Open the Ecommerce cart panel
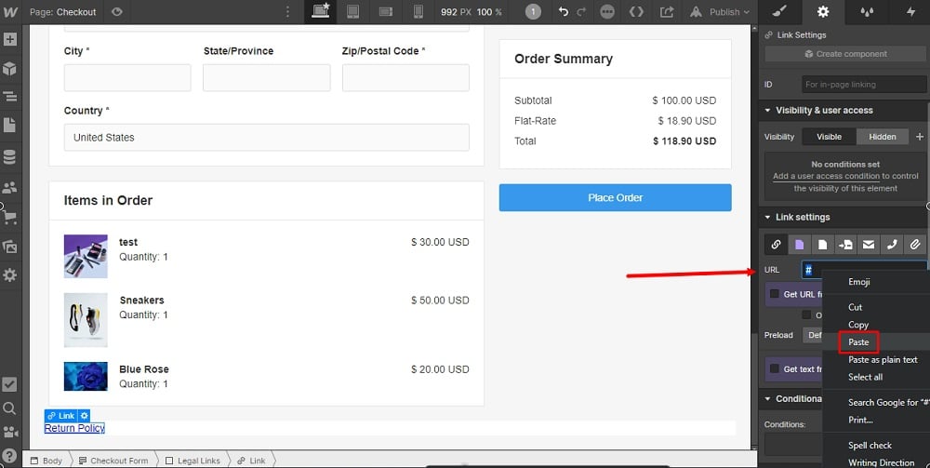The height and width of the screenshot is (468, 930). pyautogui.click(x=10, y=217)
